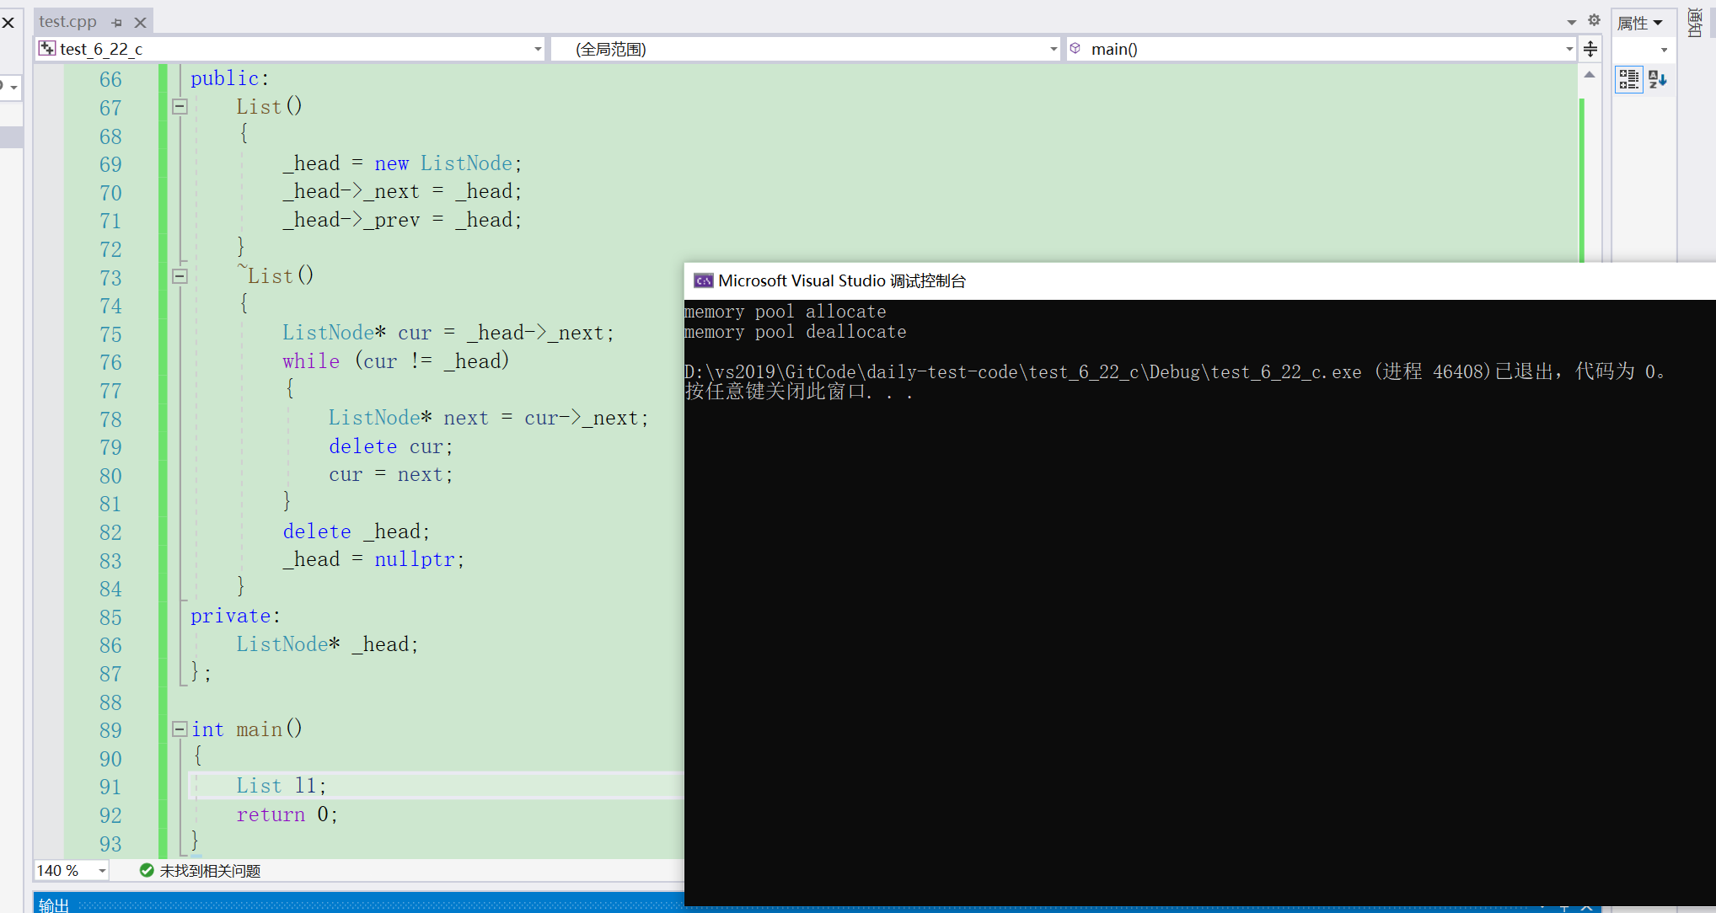This screenshot has width=1716, height=913.
Task: Select the alphabetical sort icon in properties
Action: pyautogui.click(x=1657, y=79)
